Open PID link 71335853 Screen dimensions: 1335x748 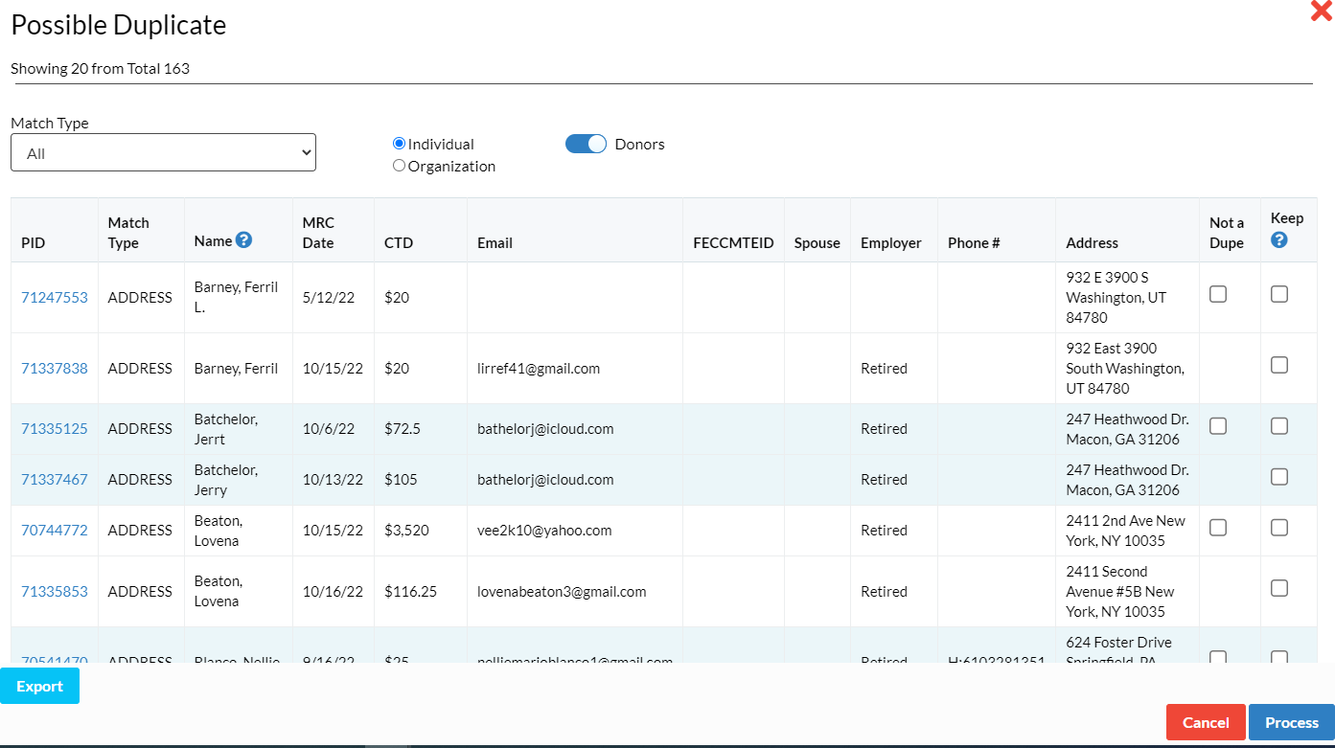click(x=54, y=591)
